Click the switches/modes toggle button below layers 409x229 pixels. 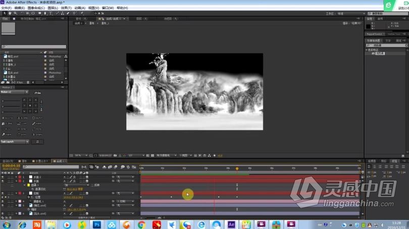coord(86,217)
